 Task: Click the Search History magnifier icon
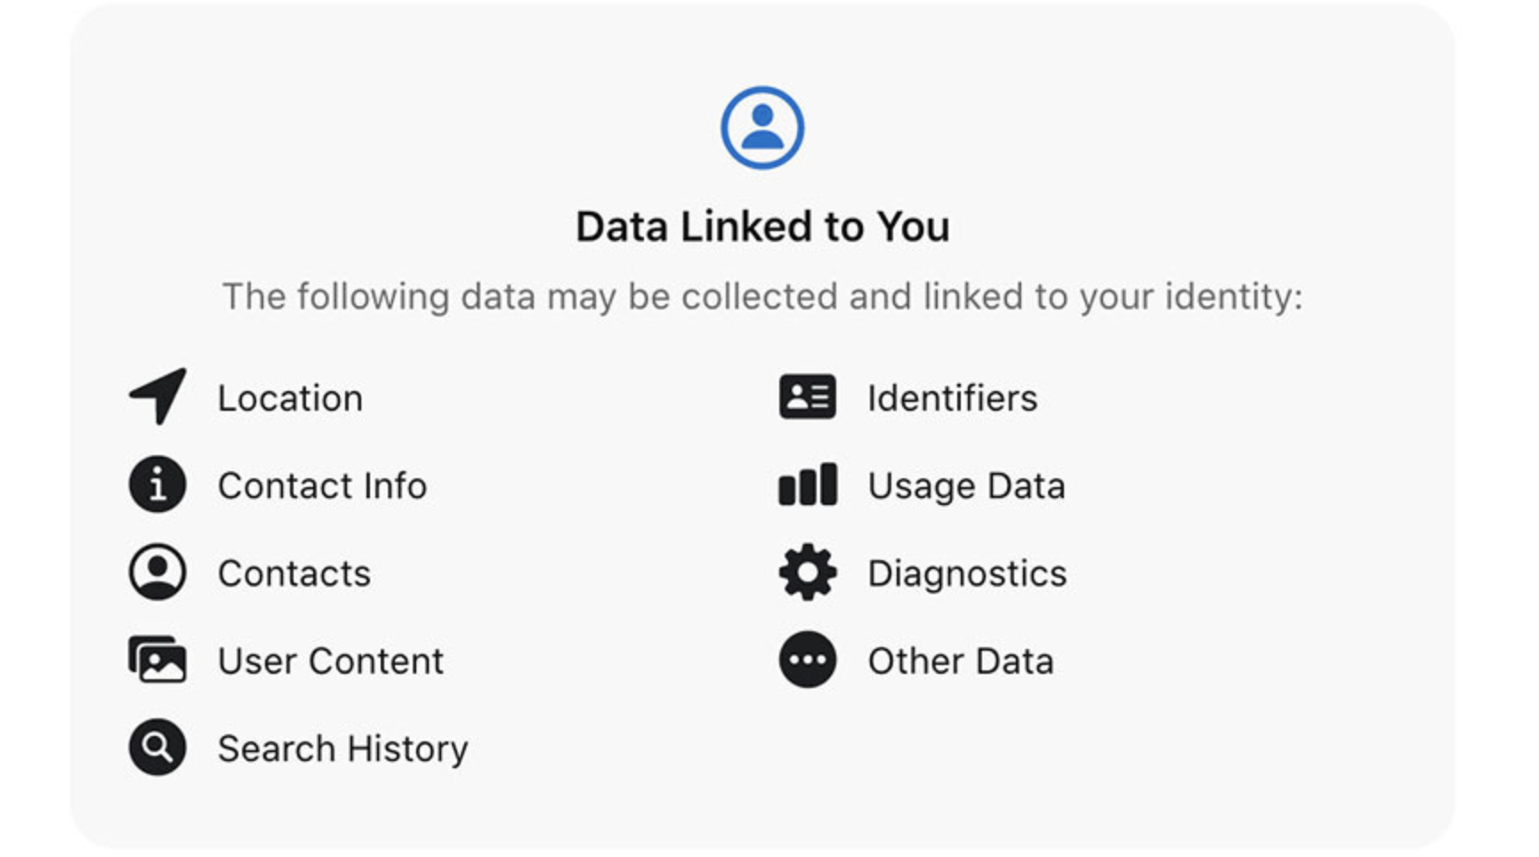click(x=157, y=748)
